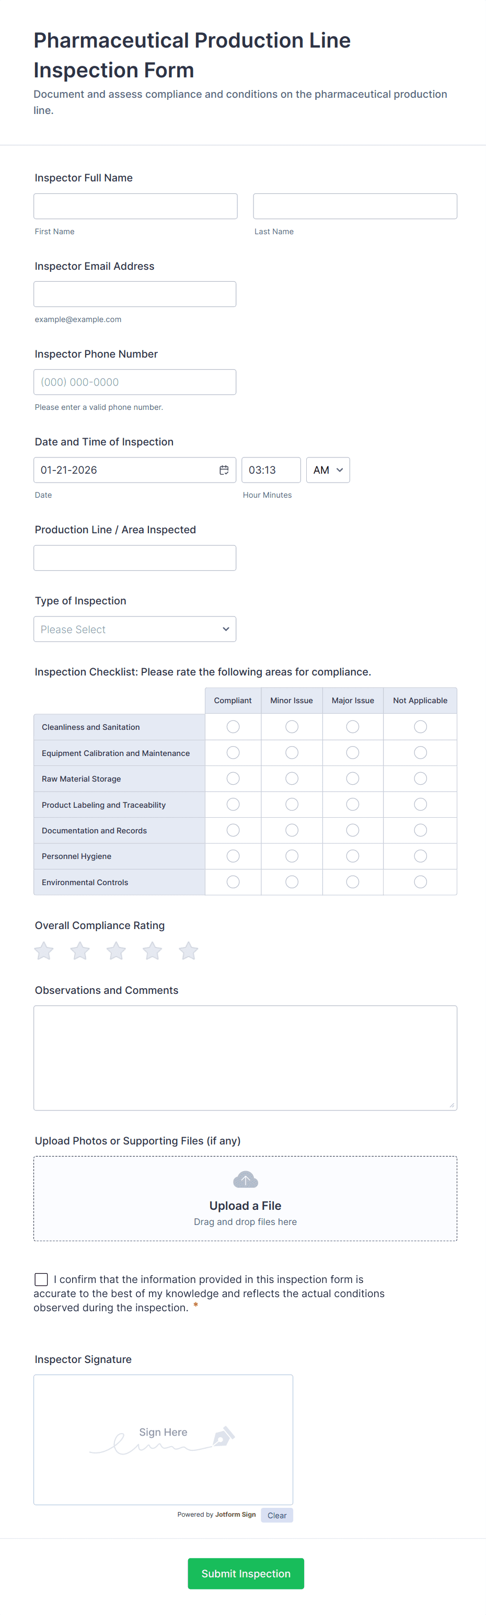The height and width of the screenshot is (1615, 486).
Task: Focus the Observations and Comments textarea
Action: tap(246, 1058)
